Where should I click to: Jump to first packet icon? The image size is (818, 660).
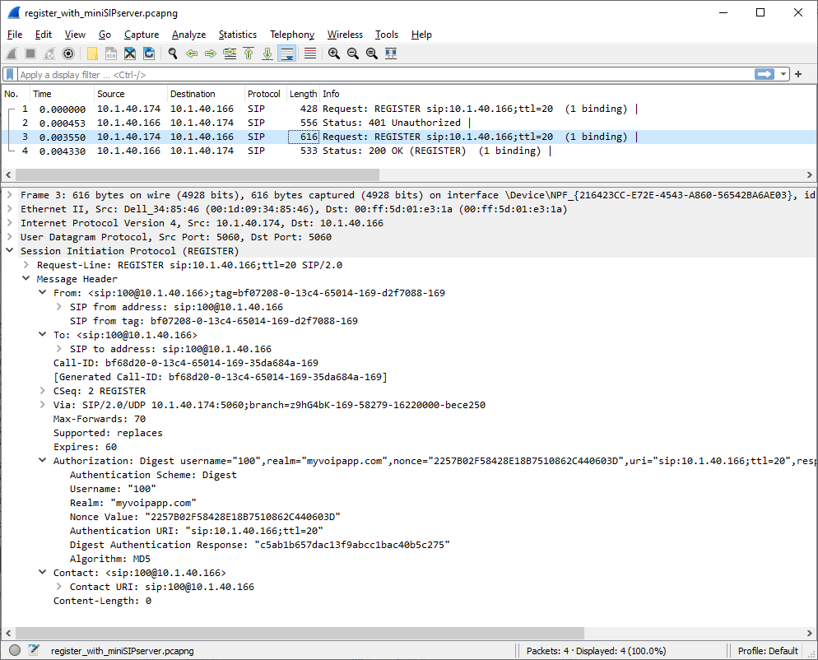click(249, 53)
